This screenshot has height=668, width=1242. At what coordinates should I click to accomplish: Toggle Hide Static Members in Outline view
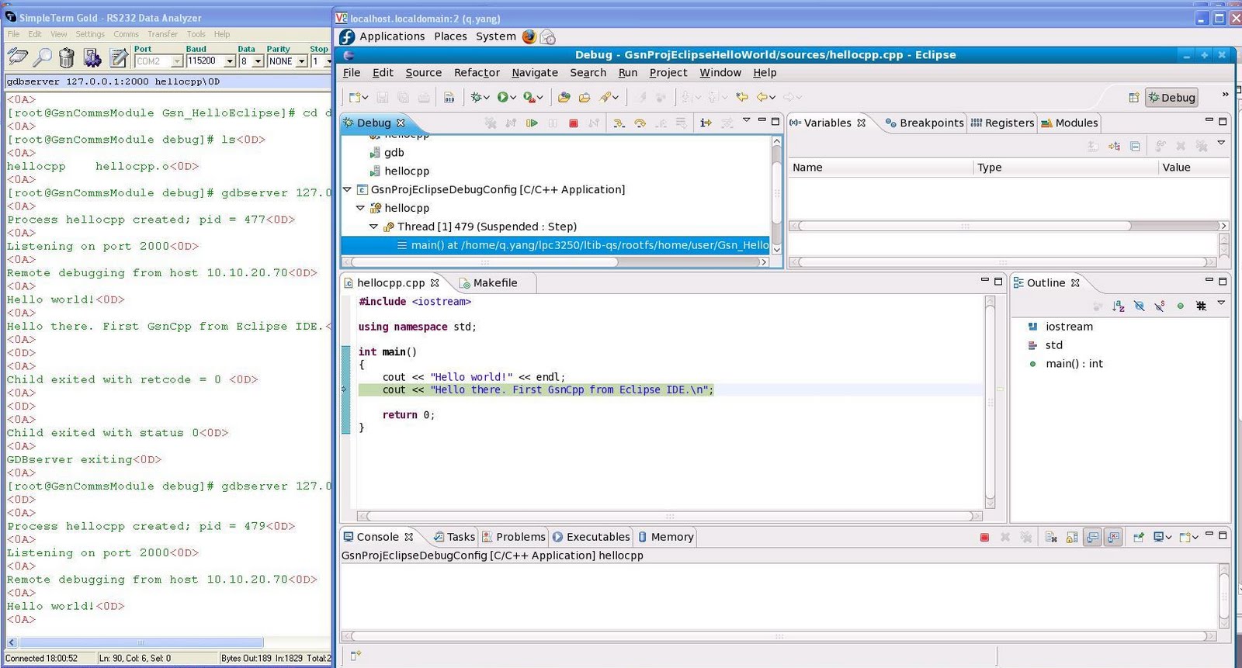1160,306
